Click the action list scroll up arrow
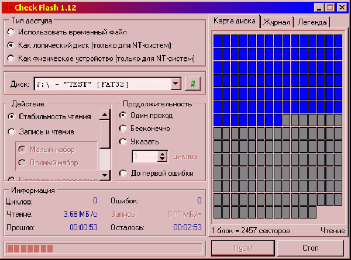351x260 pixels. click(105, 115)
